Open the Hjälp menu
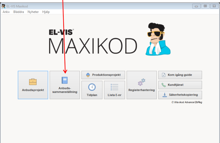 (46, 12)
